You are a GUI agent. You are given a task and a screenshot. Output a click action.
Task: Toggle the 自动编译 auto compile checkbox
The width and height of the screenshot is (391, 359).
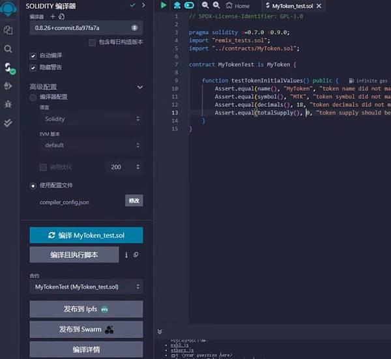pyautogui.click(x=33, y=55)
